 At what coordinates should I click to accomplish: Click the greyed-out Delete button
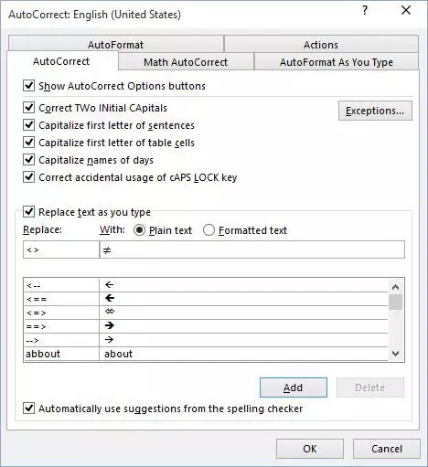point(370,387)
